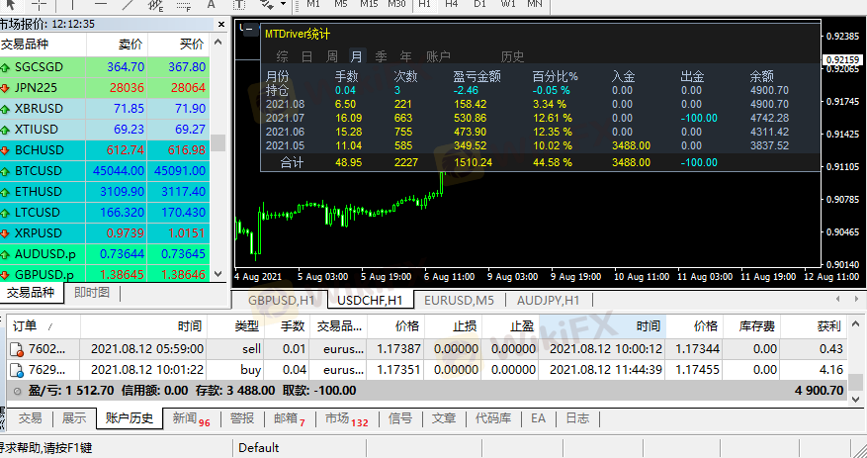867x458 pixels.
Task: Open the EURUSD,M5 chart tab
Action: (x=459, y=300)
